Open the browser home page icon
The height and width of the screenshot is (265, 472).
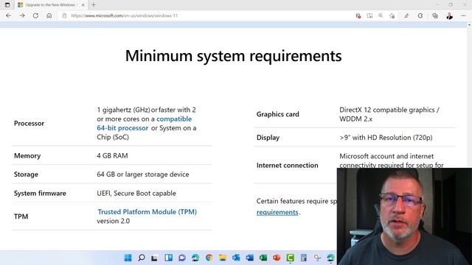coord(49,15)
